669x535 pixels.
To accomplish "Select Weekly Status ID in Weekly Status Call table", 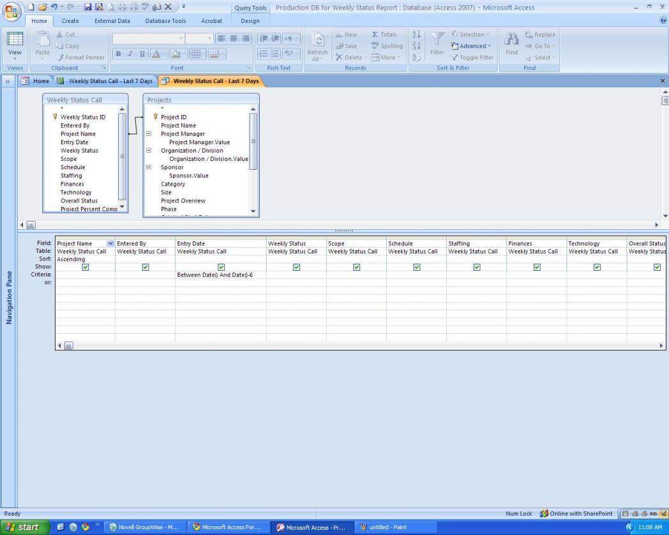I will coord(83,117).
